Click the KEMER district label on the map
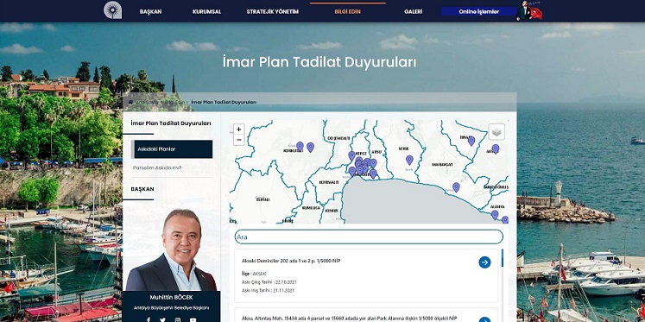645x322 pixels. (x=332, y=211)
